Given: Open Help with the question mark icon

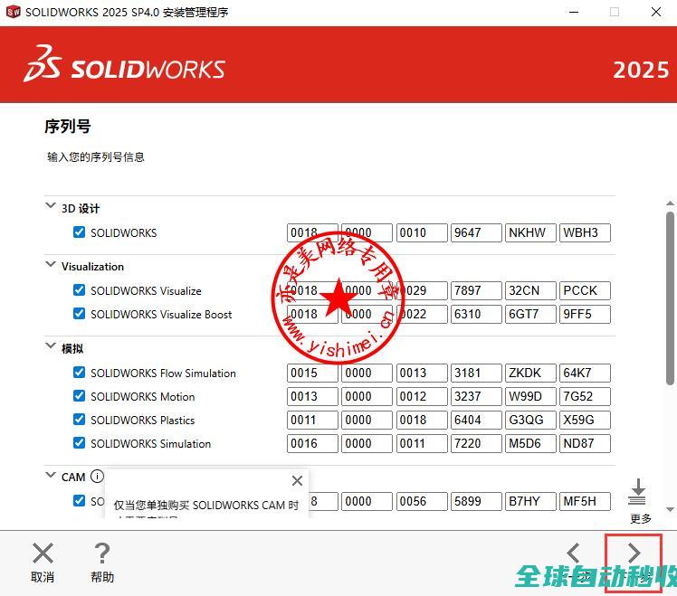Looking at the screenshot, I should 102,553.
